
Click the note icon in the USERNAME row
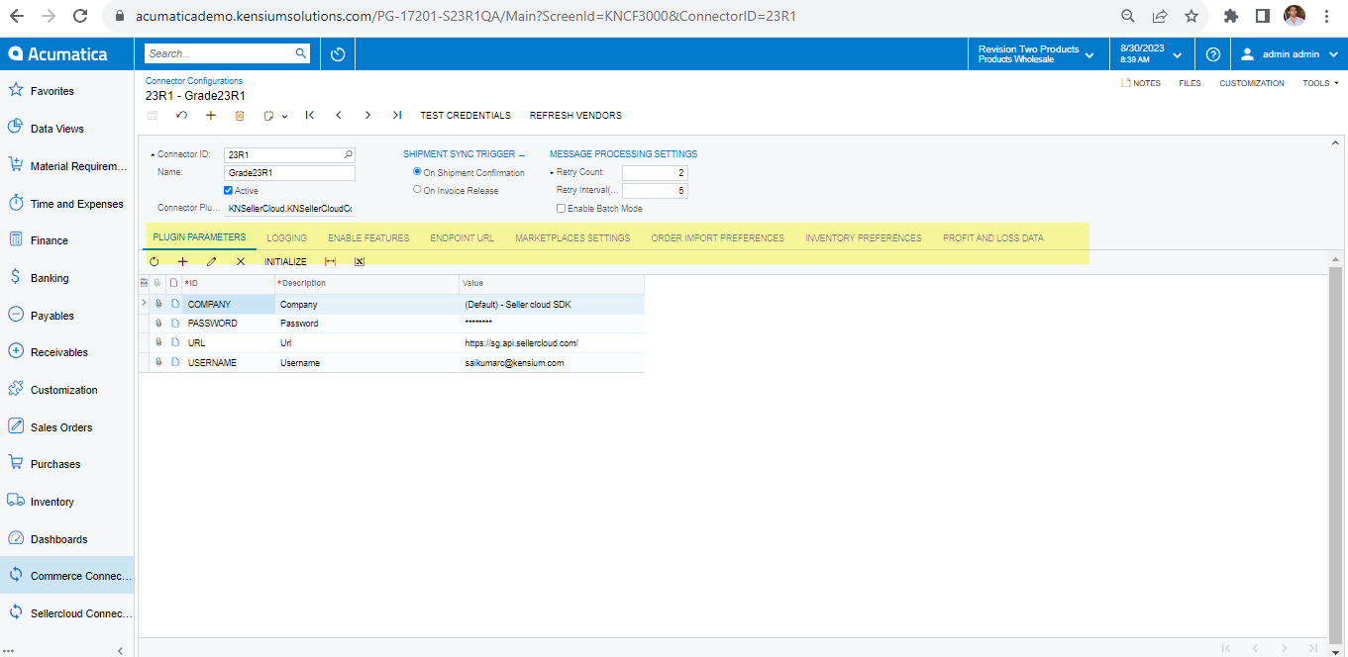click(x=174, y=363)
